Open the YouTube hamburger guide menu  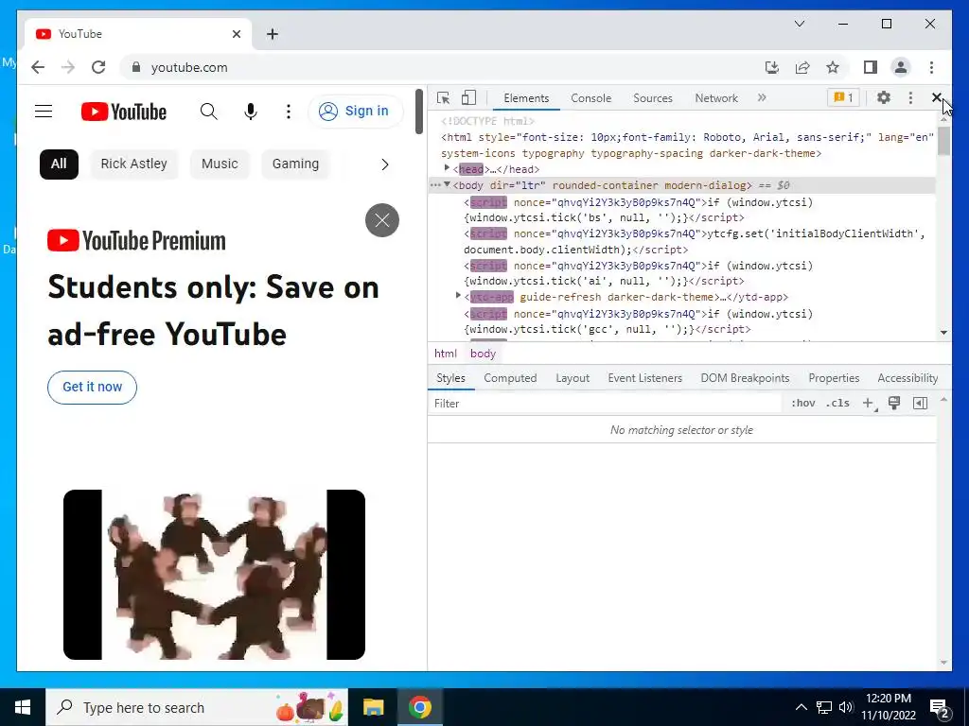(x=44, y=112)
